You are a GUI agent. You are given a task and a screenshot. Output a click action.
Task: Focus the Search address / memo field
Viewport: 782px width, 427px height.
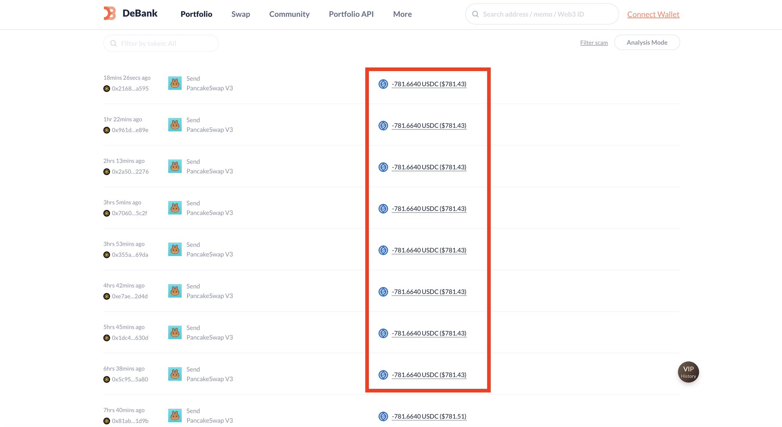click(x=542, y=14)
